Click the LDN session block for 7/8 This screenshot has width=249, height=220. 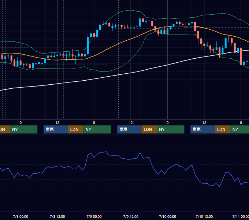point(75,129)
